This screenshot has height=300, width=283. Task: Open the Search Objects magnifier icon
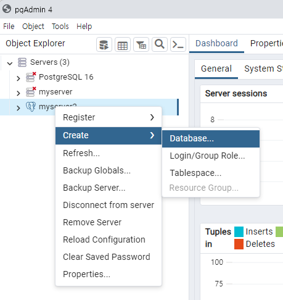pyautogui.click(x=160, y=44)
